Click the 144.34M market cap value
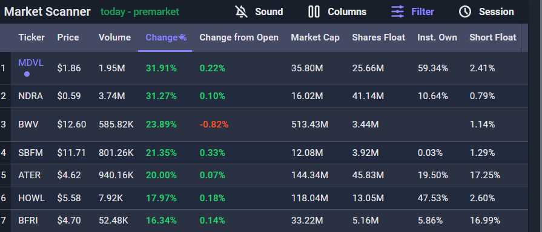This screenshot has width=542, height=232. (x=309, y=175)
